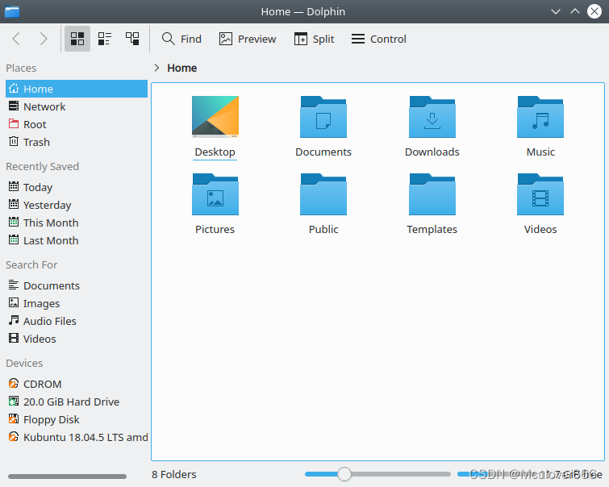Search for Audio Files
This screenshot has height=487, width=609.
click(77, 321)
